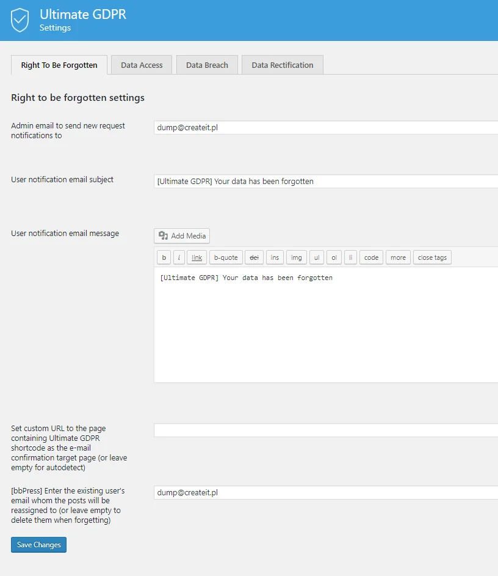Start an unordered list with the ul button
The height and width of the screenshot is (576, 498).
pyautogui.click(x=317, y=257)
